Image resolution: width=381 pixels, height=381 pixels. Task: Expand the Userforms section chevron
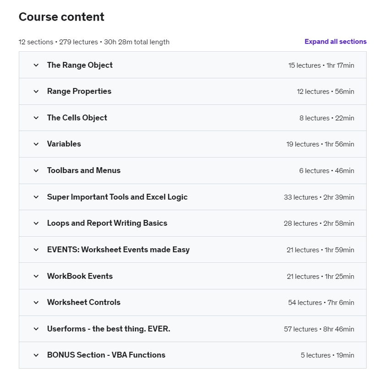[x=36, y=329]
